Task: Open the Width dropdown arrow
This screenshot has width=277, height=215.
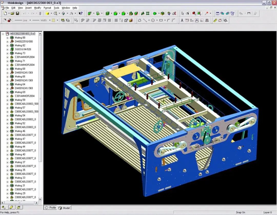Action: [x=50, y=21]
